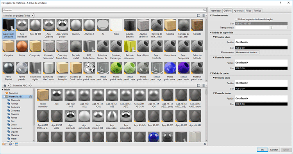Open library list view options dropdown

[x=204, y=85]
